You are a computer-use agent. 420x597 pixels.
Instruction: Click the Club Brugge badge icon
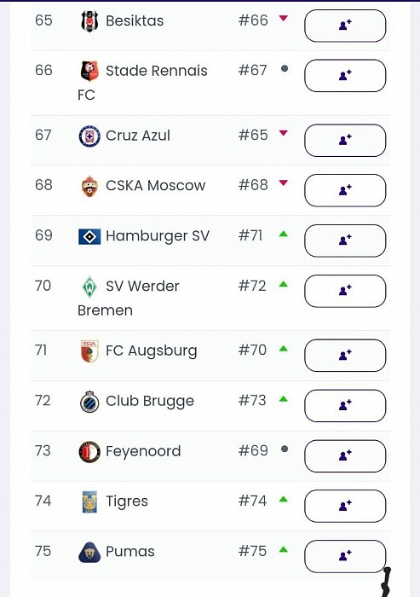pos(89,402)
